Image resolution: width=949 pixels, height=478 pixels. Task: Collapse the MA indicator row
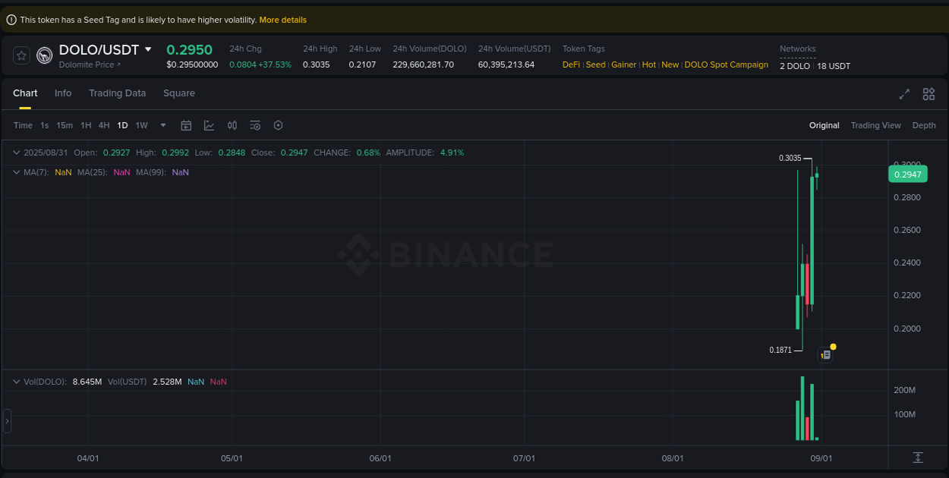(x=16, y=172)
